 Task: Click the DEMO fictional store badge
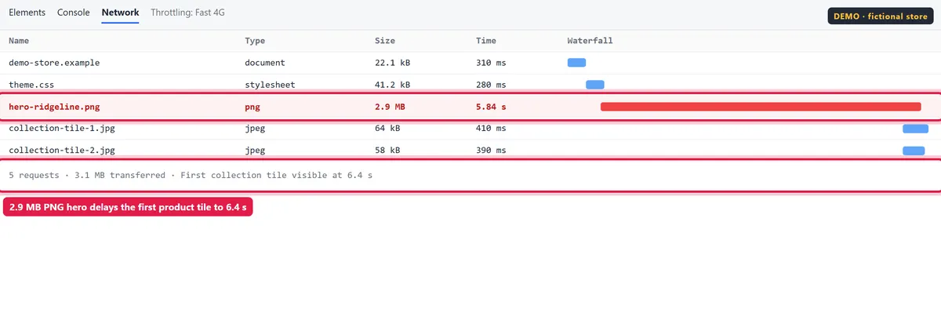coord(881,16)
